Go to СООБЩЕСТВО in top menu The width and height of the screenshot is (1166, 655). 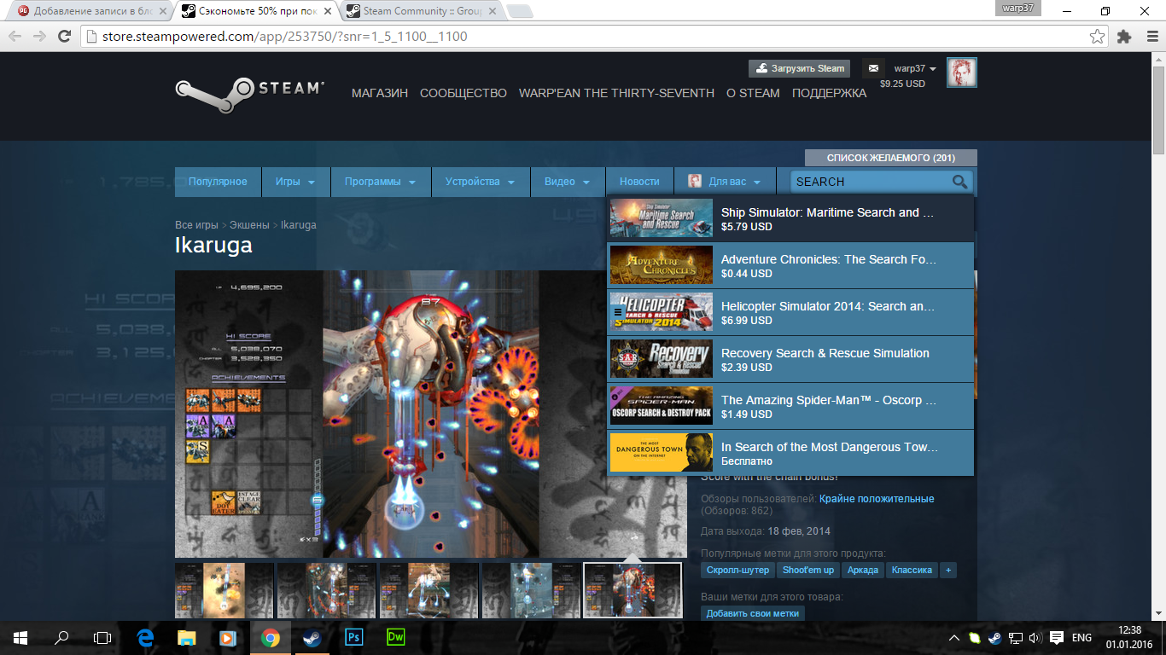pos(463,93)
